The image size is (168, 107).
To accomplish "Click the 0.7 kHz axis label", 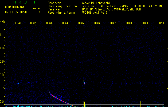I will coord(2,88).
